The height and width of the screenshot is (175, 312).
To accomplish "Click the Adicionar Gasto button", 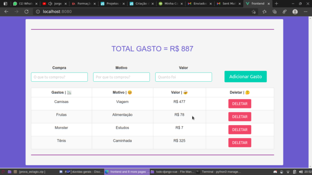I will pyautogui.click(x=245, y=76).
